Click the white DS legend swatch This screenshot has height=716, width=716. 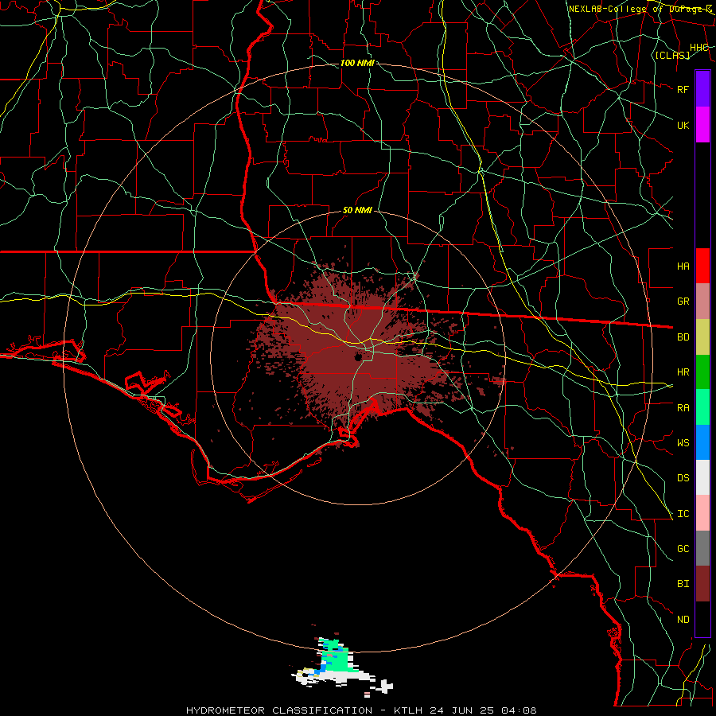[x=702, y=477]
